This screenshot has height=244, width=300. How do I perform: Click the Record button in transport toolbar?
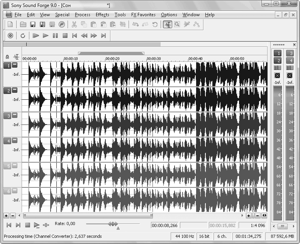pyautogui.click(x=10, y=36)
